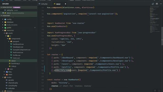
Task: Place cursor on 'laravel-vue-pagination' string
Action: [101, 14]
